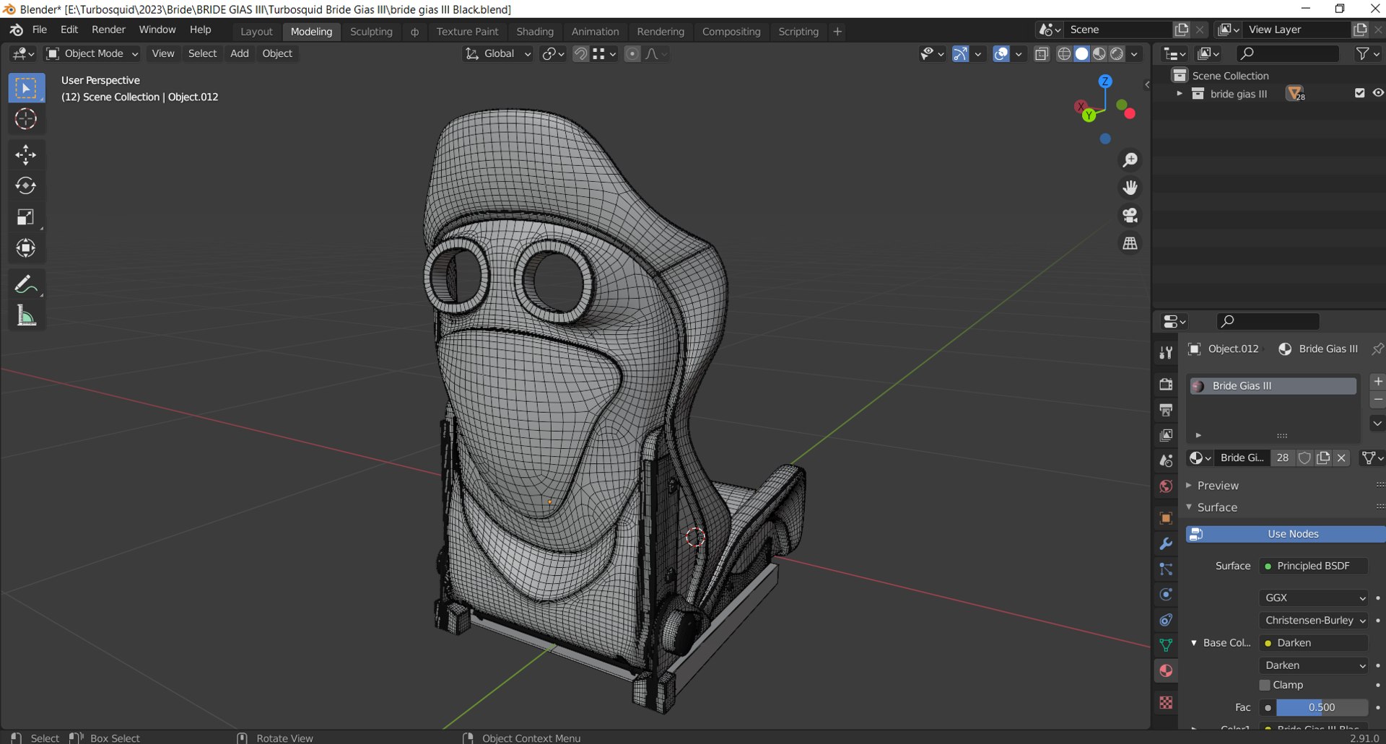Screen dimensions: 1386x744
Task: Expand the Preview panel
Action: 1217,486
